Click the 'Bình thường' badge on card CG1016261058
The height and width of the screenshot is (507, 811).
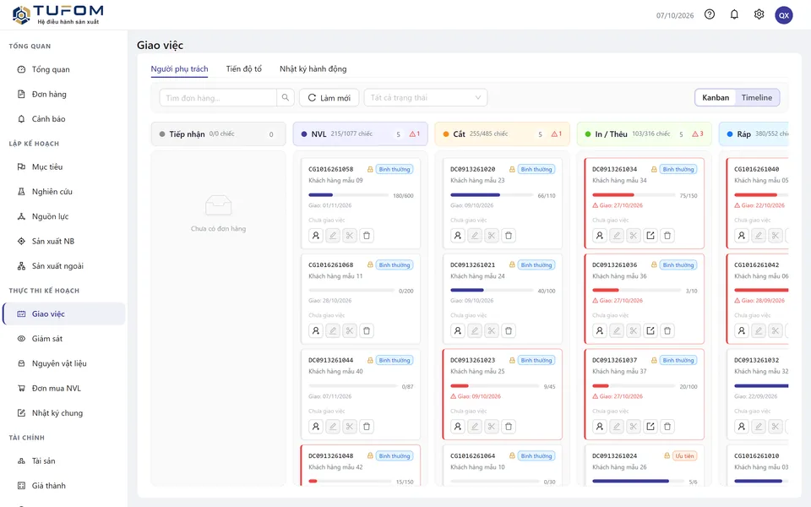(x=395, y=169)
